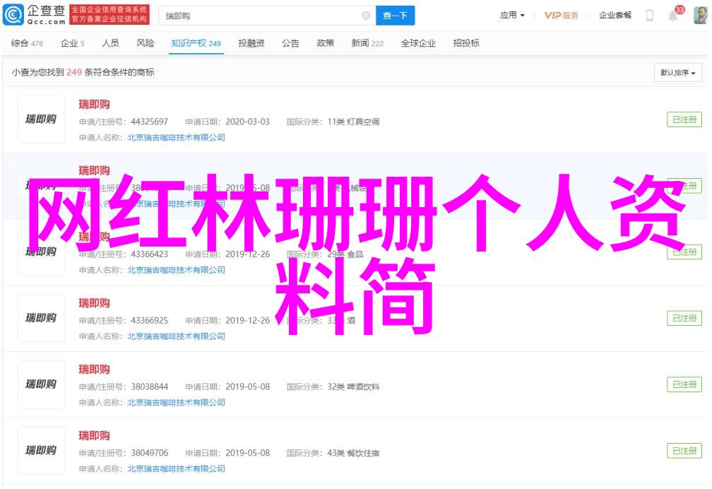This screenshot has height=489, width=712.
Task: Open 企业套餐 link
Action: pyautogui.click(x=615, y=16)
